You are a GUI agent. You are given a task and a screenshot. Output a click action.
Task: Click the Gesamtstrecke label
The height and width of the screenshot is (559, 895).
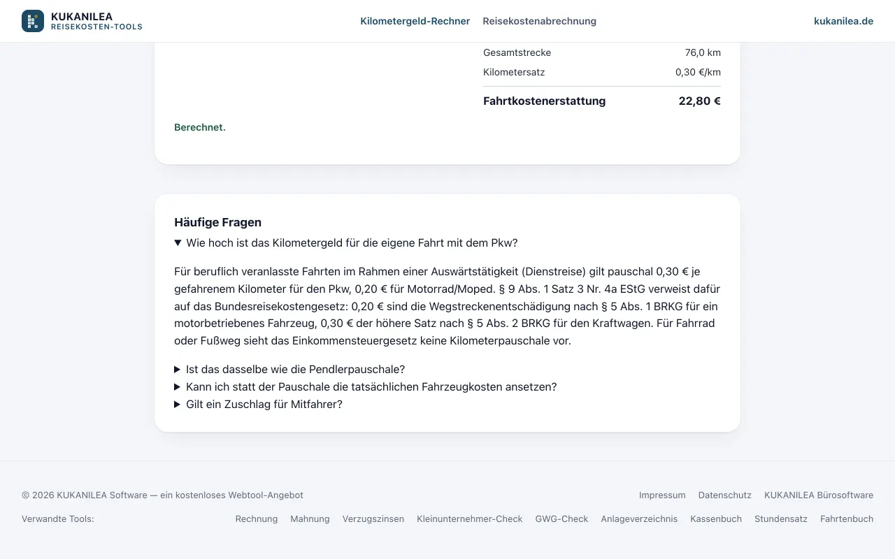[517, 52]
